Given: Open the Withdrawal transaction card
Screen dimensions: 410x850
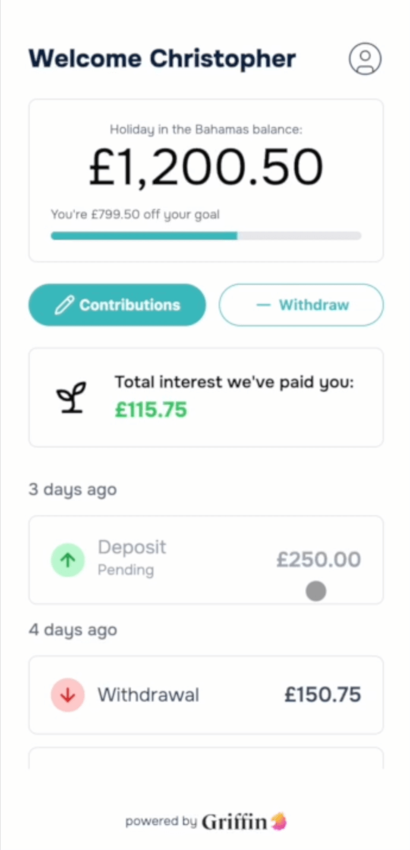Looking at the screenshot, I should [x=206, y=695].
